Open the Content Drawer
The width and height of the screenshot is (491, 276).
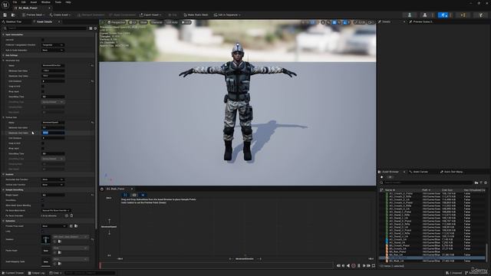13,273
